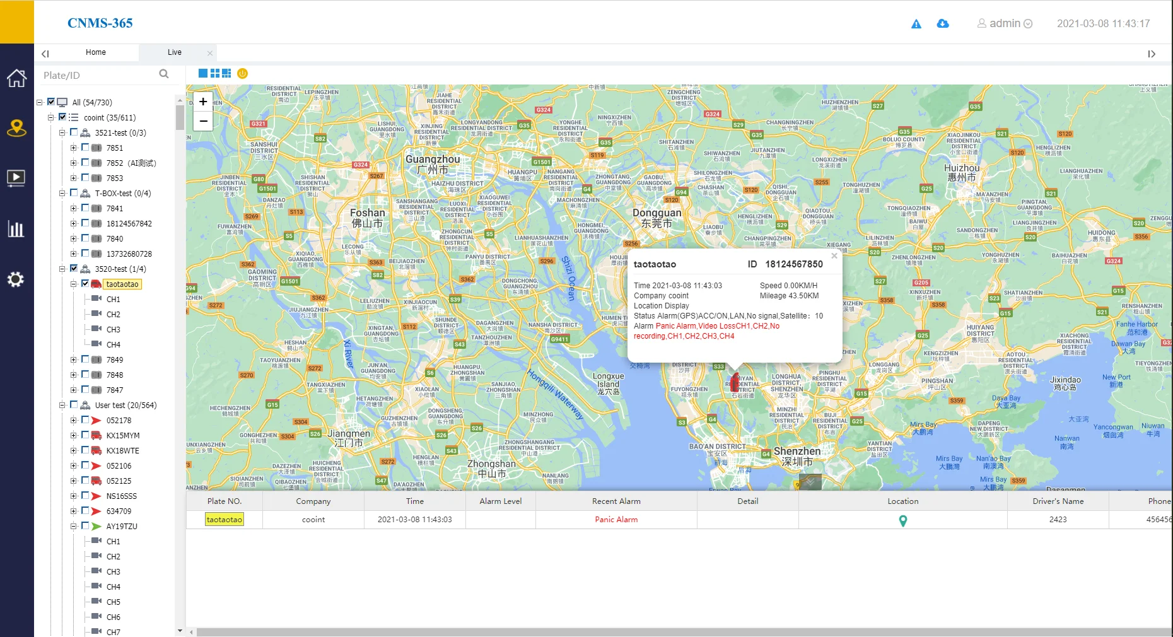Screen dimensions: 1173x637
Task: Check the User test group checkbox
Action: [74, 404]
